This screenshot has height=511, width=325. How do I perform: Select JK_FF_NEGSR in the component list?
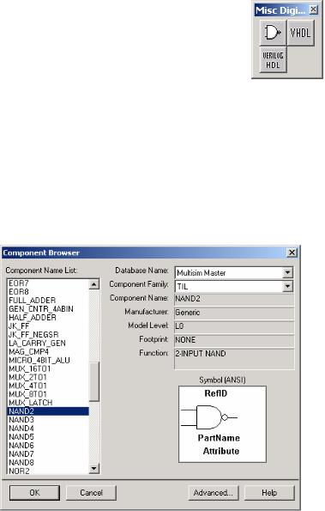tap(48, 334)
